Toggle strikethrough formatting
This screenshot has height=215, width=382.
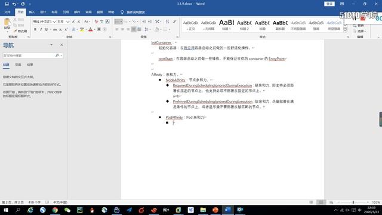coord(55,29)
